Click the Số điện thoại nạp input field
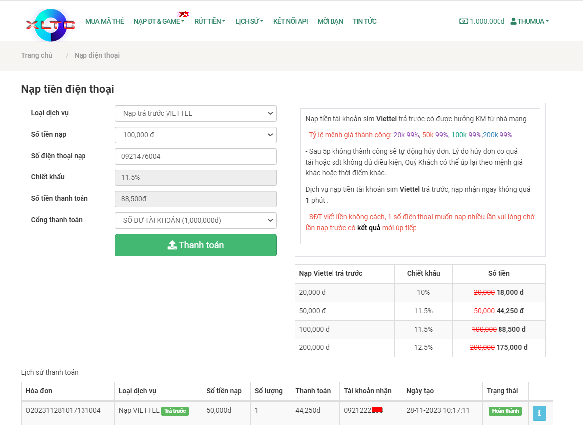583x426 pixels. point(195,156)
